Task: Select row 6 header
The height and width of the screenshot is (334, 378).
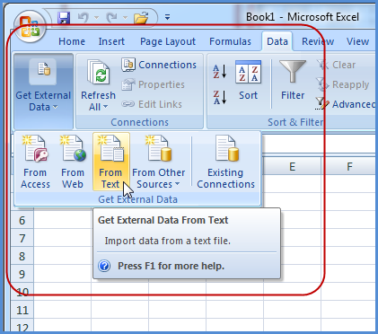Action: point(22,221)
